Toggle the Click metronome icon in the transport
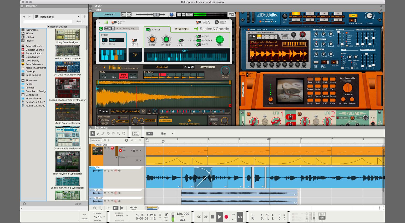The height and width of the screenshot is (223, 405). pos(166,215)
